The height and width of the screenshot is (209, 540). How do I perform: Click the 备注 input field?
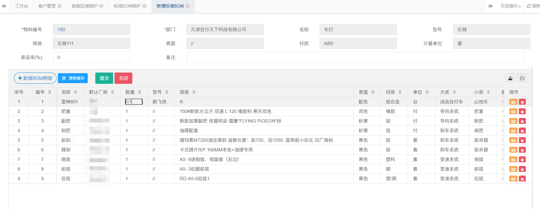pyautogui.click(x=355, y=57)
